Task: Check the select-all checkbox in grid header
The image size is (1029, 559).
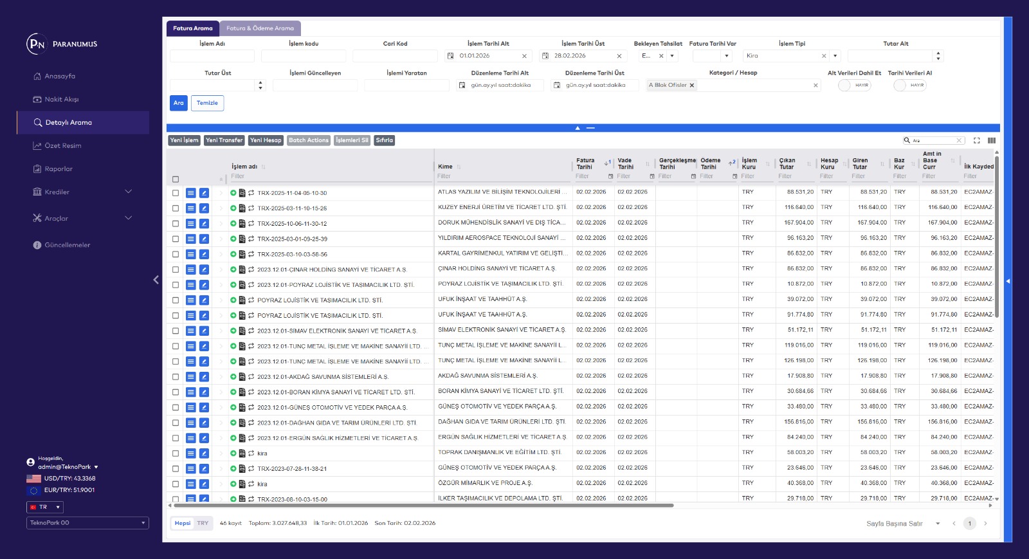Action: click(176, 179)
